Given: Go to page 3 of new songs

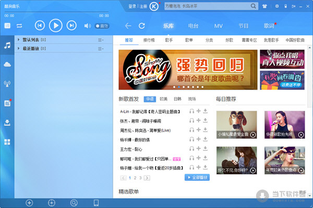Looking at the screenshot, I should (x=140, y=178).
